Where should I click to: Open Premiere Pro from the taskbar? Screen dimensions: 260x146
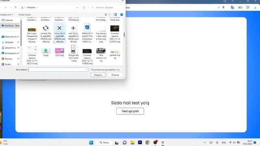[140, 142]
